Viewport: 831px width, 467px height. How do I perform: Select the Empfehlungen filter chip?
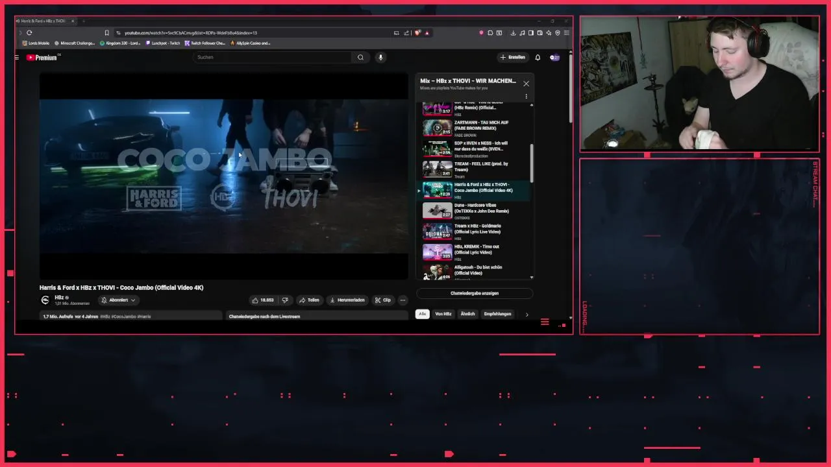tap(497, 314)
